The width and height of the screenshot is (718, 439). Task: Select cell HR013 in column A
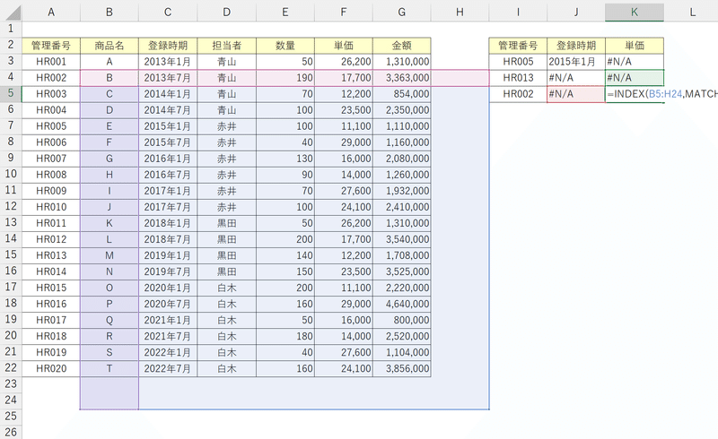[x=51, y=255]
